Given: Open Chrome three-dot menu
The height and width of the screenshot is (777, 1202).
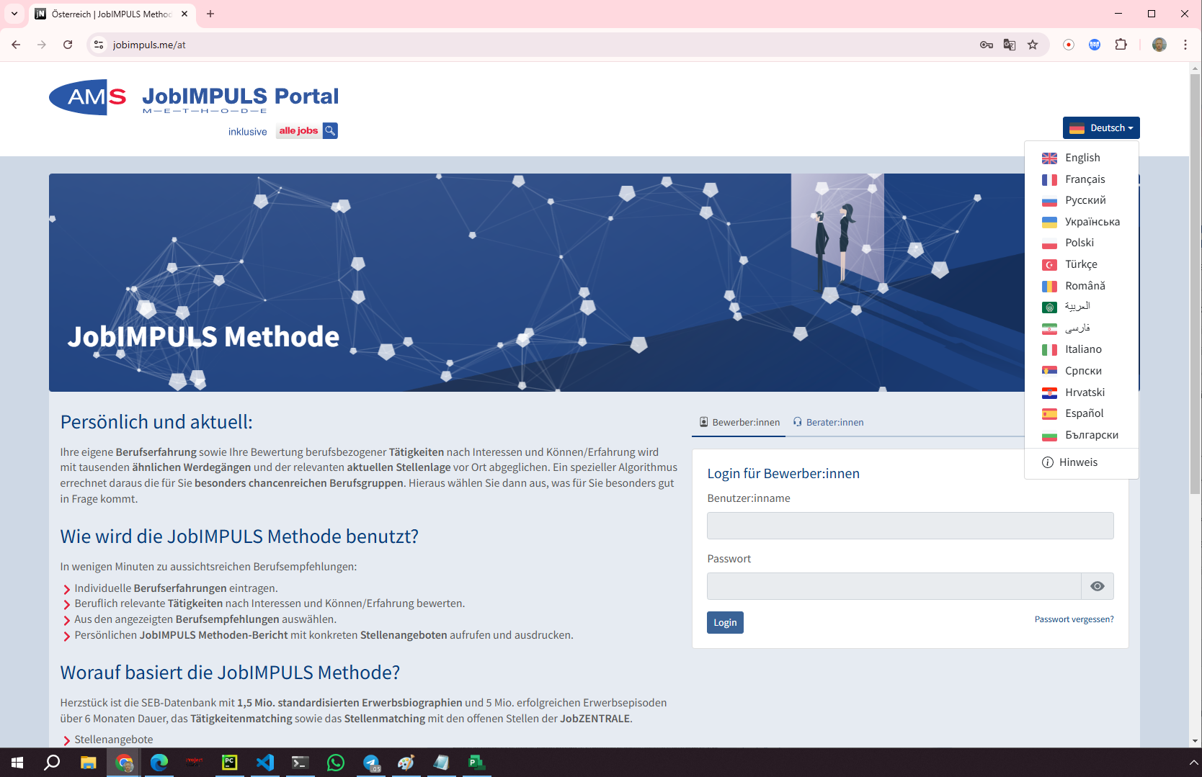Looking at the screenshot, I should point(1185,45).
